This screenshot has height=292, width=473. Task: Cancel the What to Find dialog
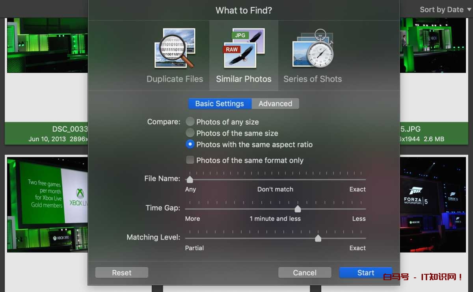(305, 273)
